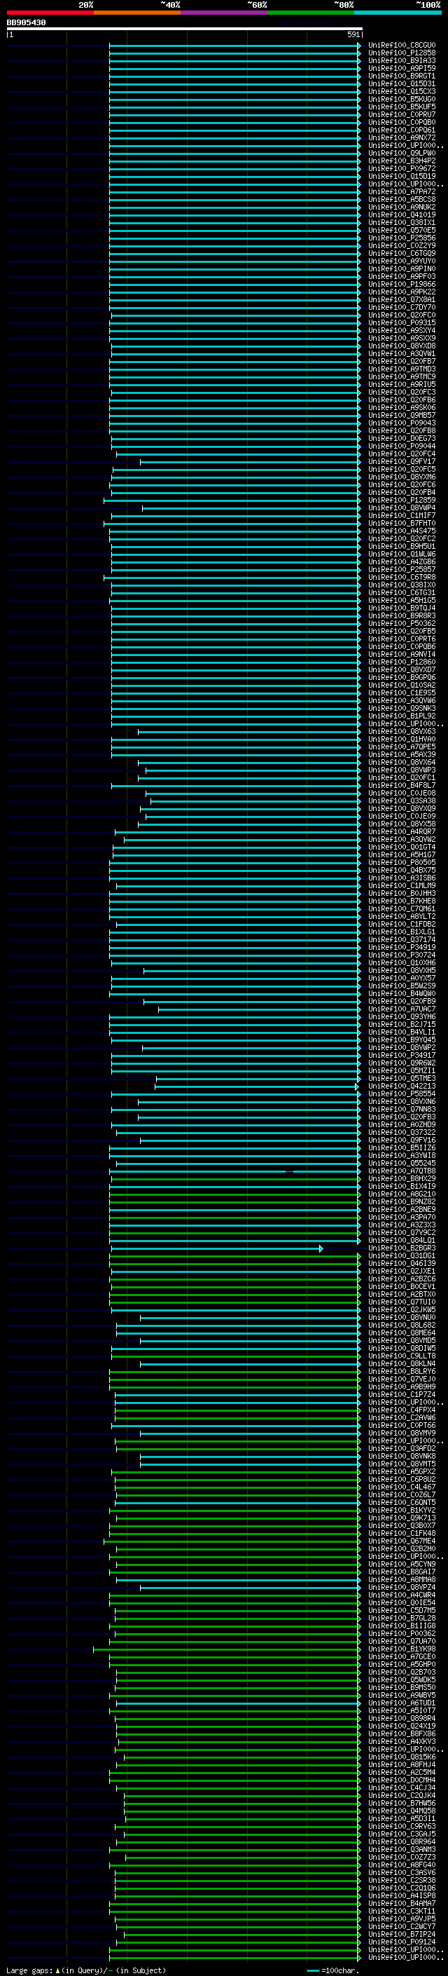Open hit UniRef100_P19866

tap(402, 284)
